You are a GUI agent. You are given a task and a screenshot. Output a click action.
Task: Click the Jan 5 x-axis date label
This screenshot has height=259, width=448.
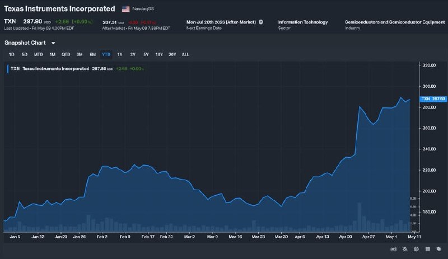click(15, 237)
